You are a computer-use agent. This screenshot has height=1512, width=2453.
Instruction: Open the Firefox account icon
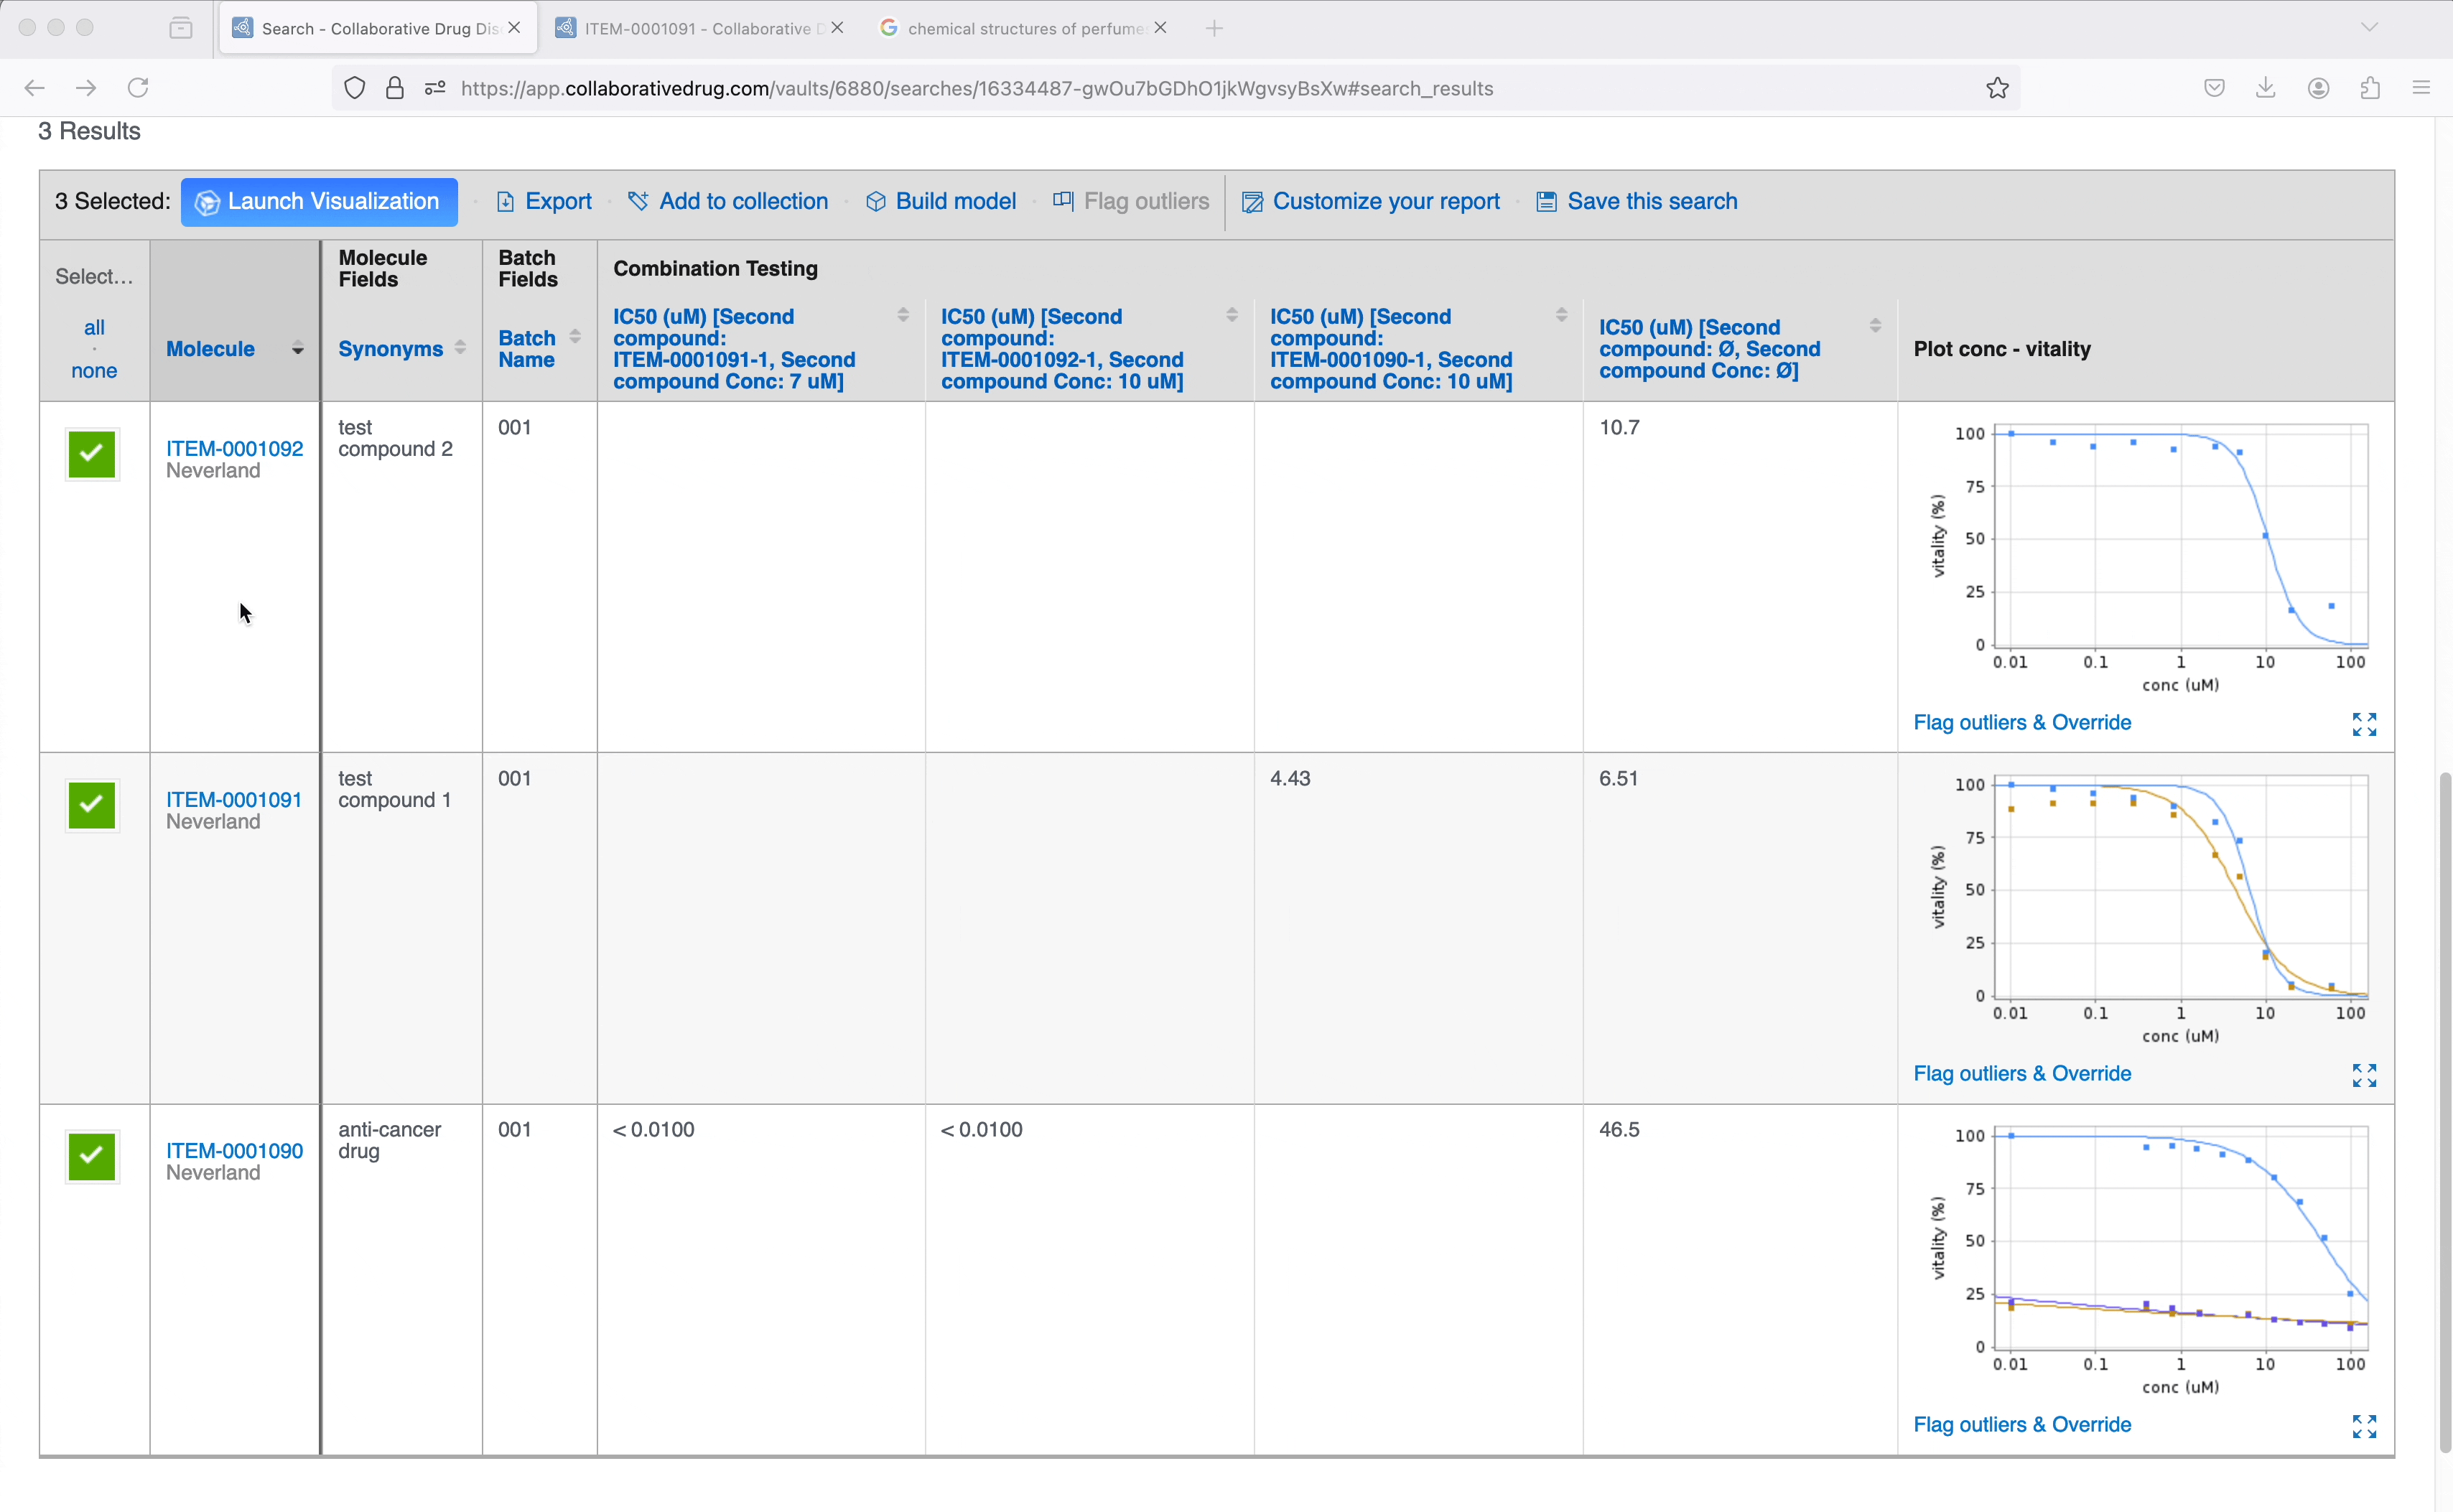[x=2318, y=88]
